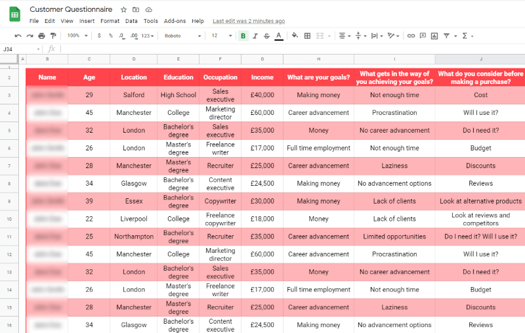
Task: Open the Insert menu
Action: [87, 21]
